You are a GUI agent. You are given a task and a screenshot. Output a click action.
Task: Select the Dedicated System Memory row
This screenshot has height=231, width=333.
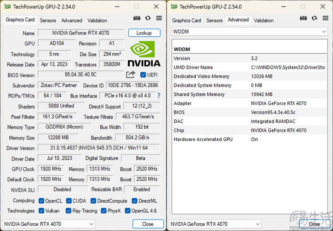click(x=250, y=85)
